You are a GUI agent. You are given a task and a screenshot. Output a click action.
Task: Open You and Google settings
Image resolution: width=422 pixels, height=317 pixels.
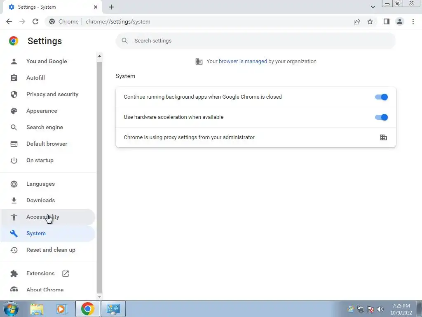[x=47, y=61]
